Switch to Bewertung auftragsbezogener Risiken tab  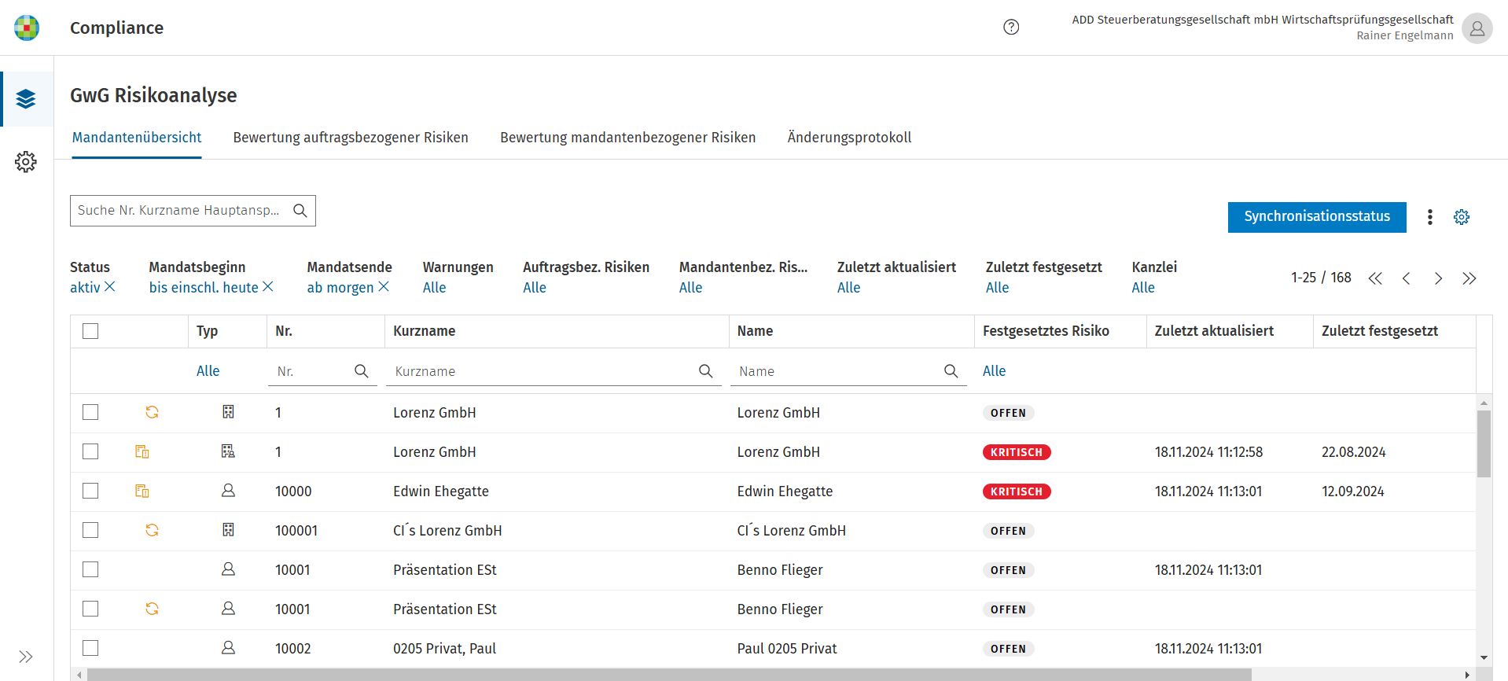tap(351, 138)
